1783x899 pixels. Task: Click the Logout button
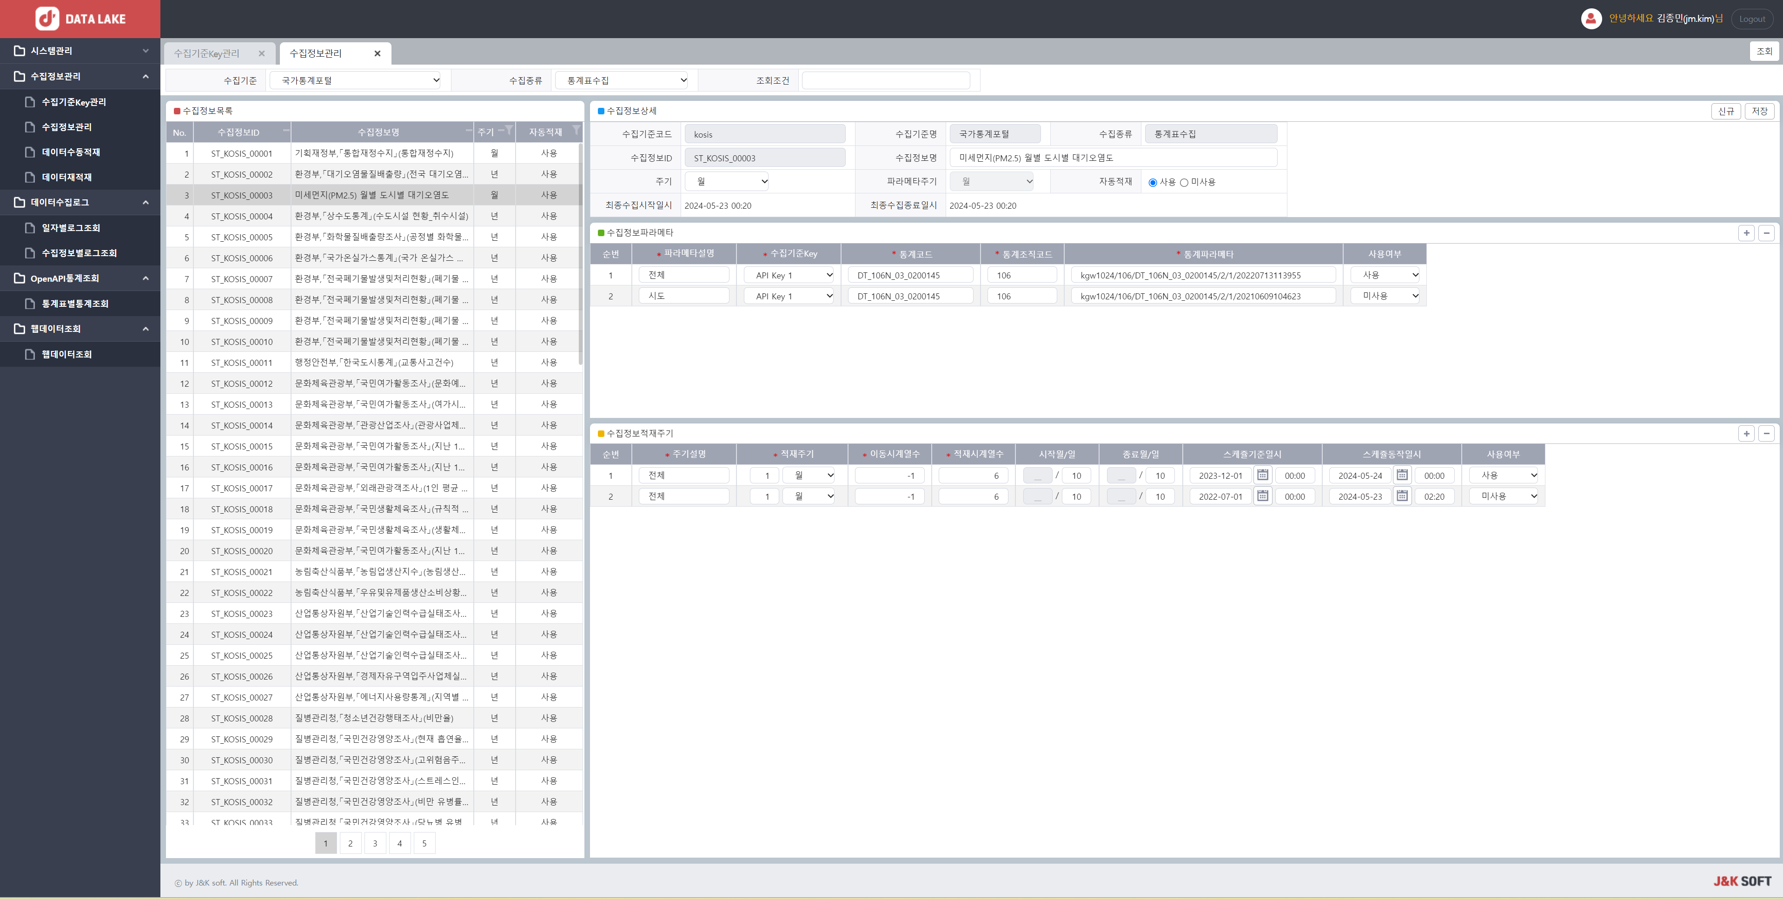pyautogui.click(x=1752, y=19)
